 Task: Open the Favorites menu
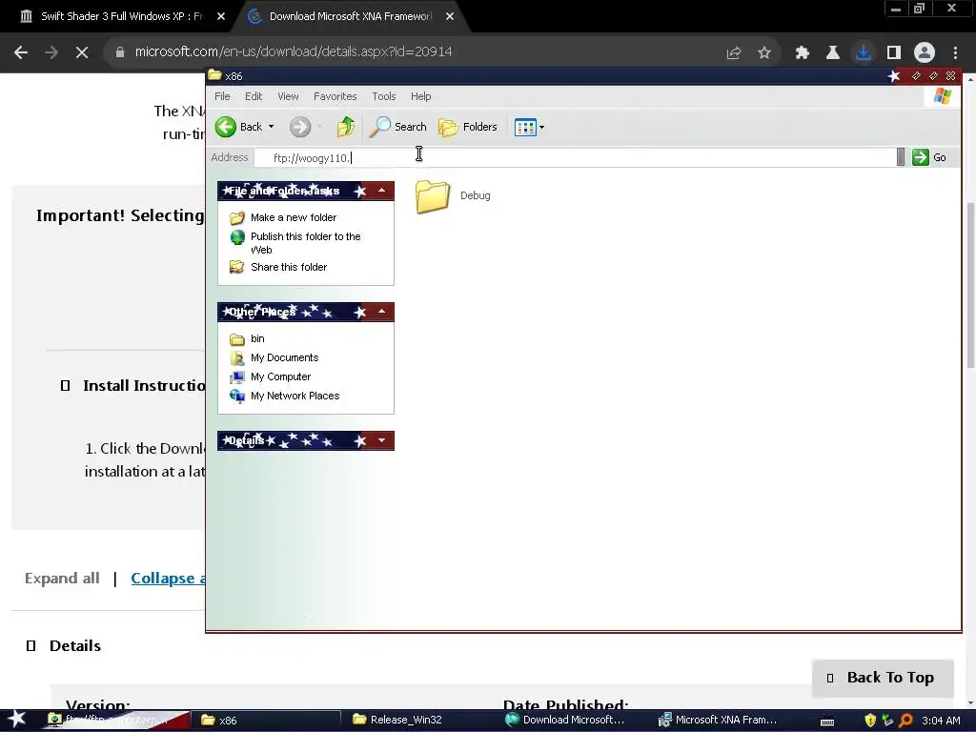pyautogui.click(x=335, y=96)
